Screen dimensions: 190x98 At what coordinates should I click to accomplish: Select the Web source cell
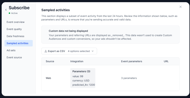(48, 78)
